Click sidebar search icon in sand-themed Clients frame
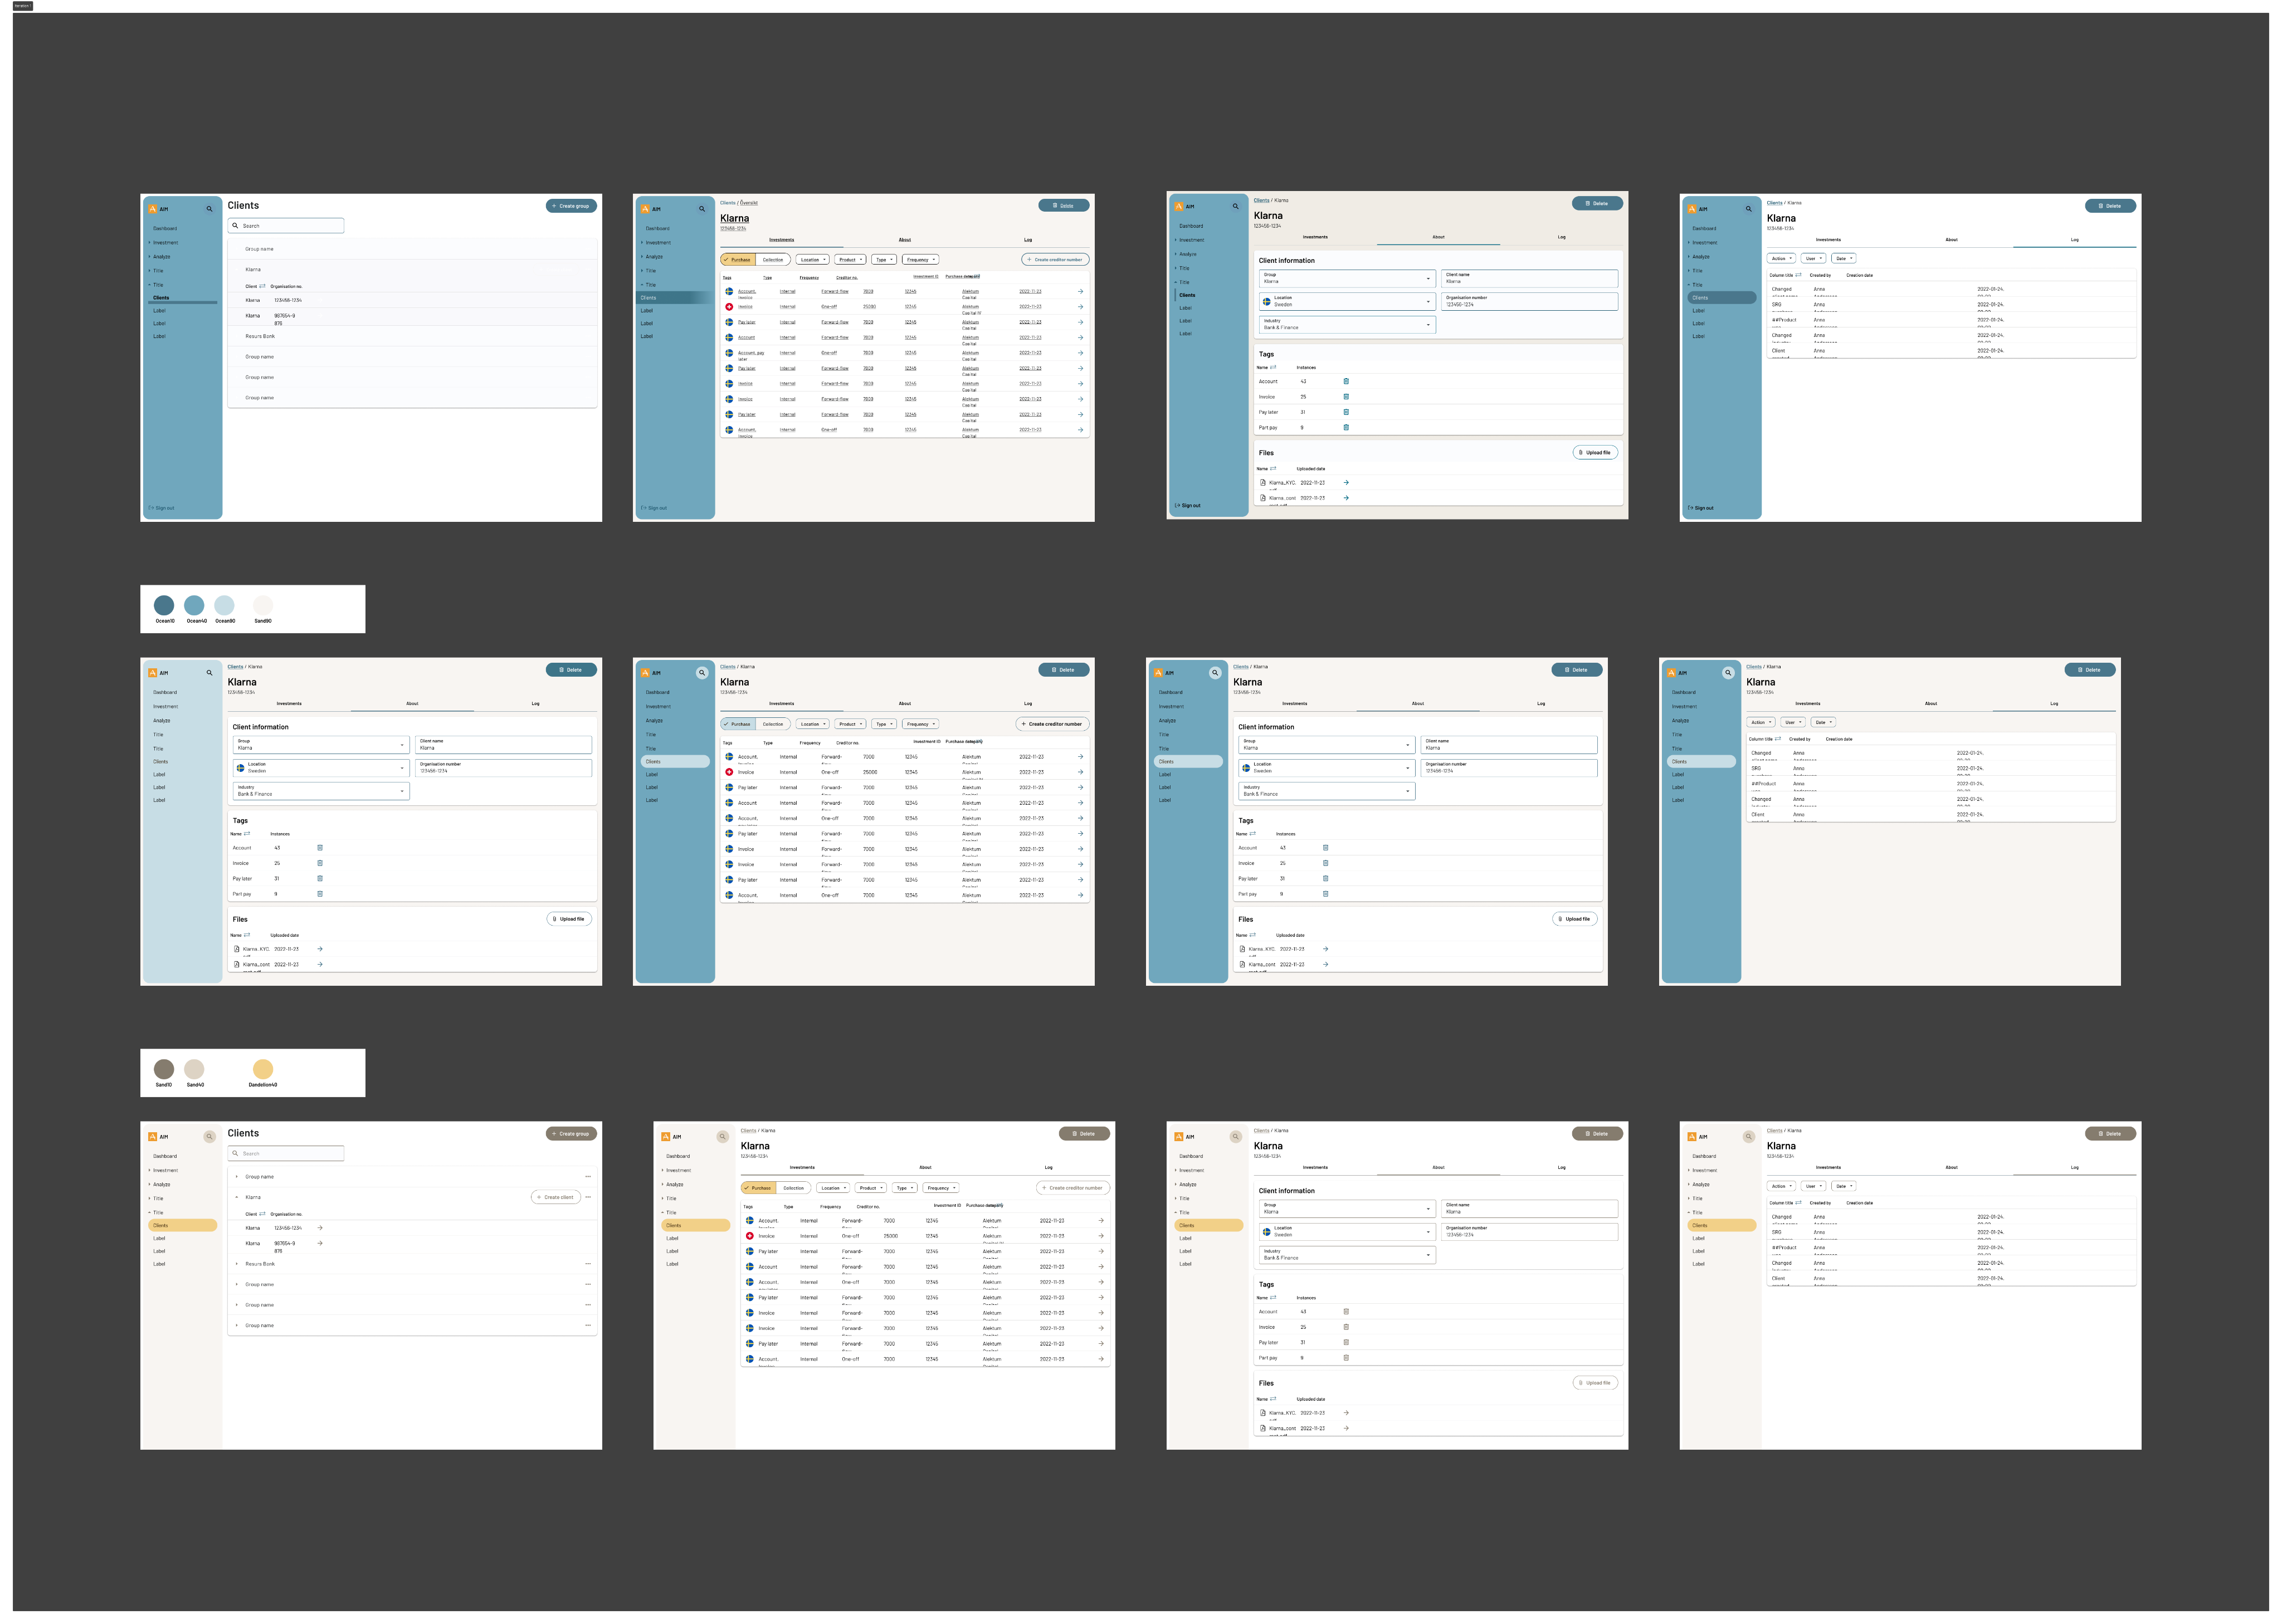2282x1624 pixels. pos(209,1137)
